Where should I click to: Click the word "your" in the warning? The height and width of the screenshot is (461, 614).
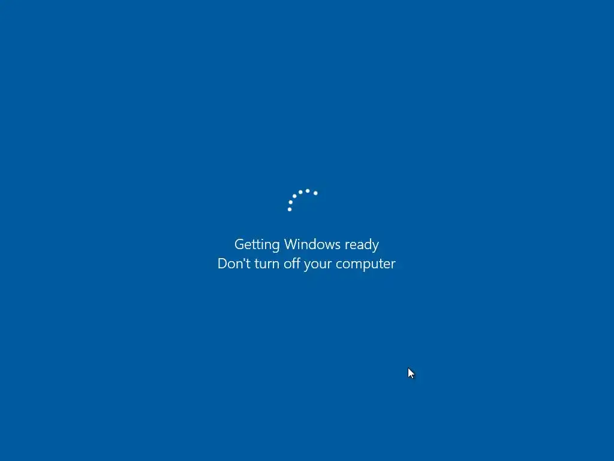tap(318, 265)
